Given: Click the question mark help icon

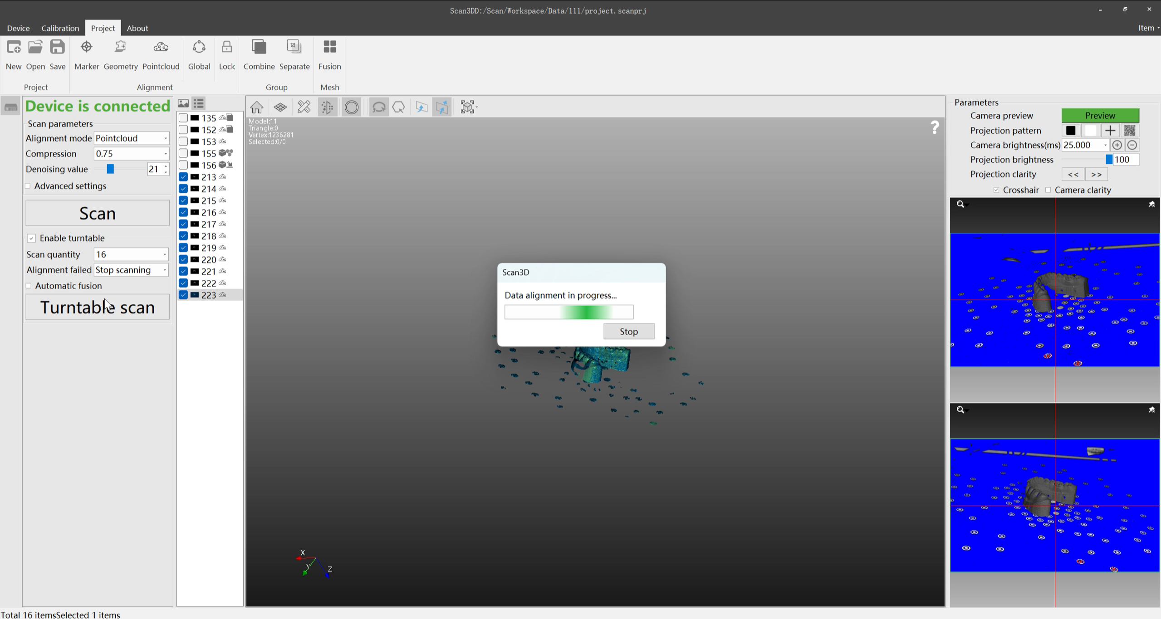Looking at the screenshot, I should [x=935, y=127].
